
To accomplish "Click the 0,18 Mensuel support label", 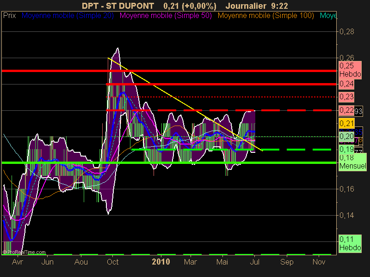I will coord(352,162).
